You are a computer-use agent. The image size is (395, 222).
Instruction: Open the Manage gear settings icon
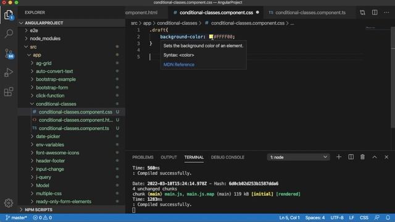tap(9, 203)
